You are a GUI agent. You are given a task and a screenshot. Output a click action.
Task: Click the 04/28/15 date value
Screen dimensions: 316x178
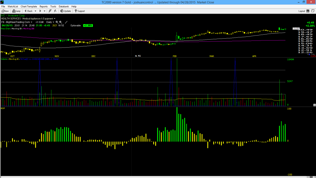coord(7,25)
